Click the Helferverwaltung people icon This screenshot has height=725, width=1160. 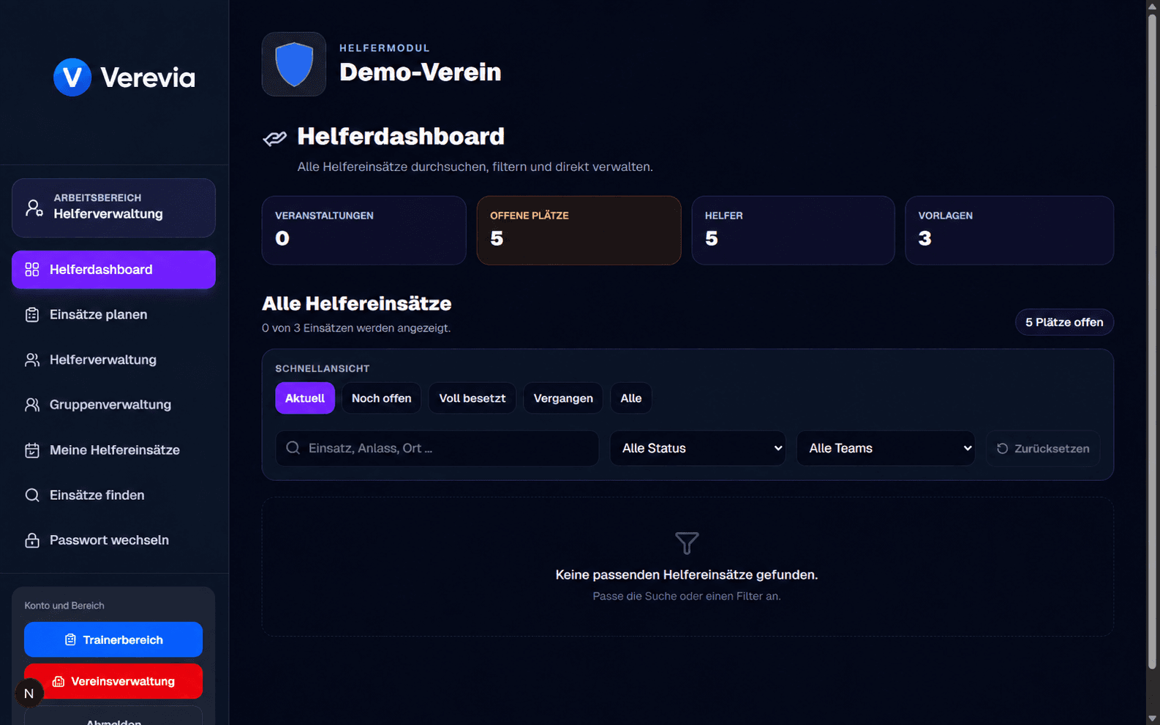coord(32,360)
